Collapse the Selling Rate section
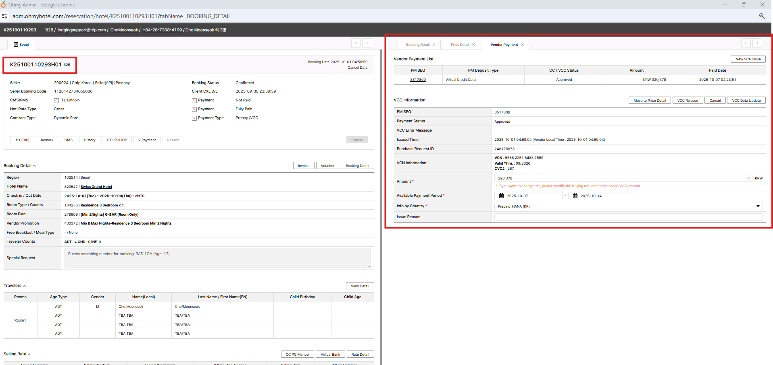This screenshot has height=365, width=773. point(29,354)
